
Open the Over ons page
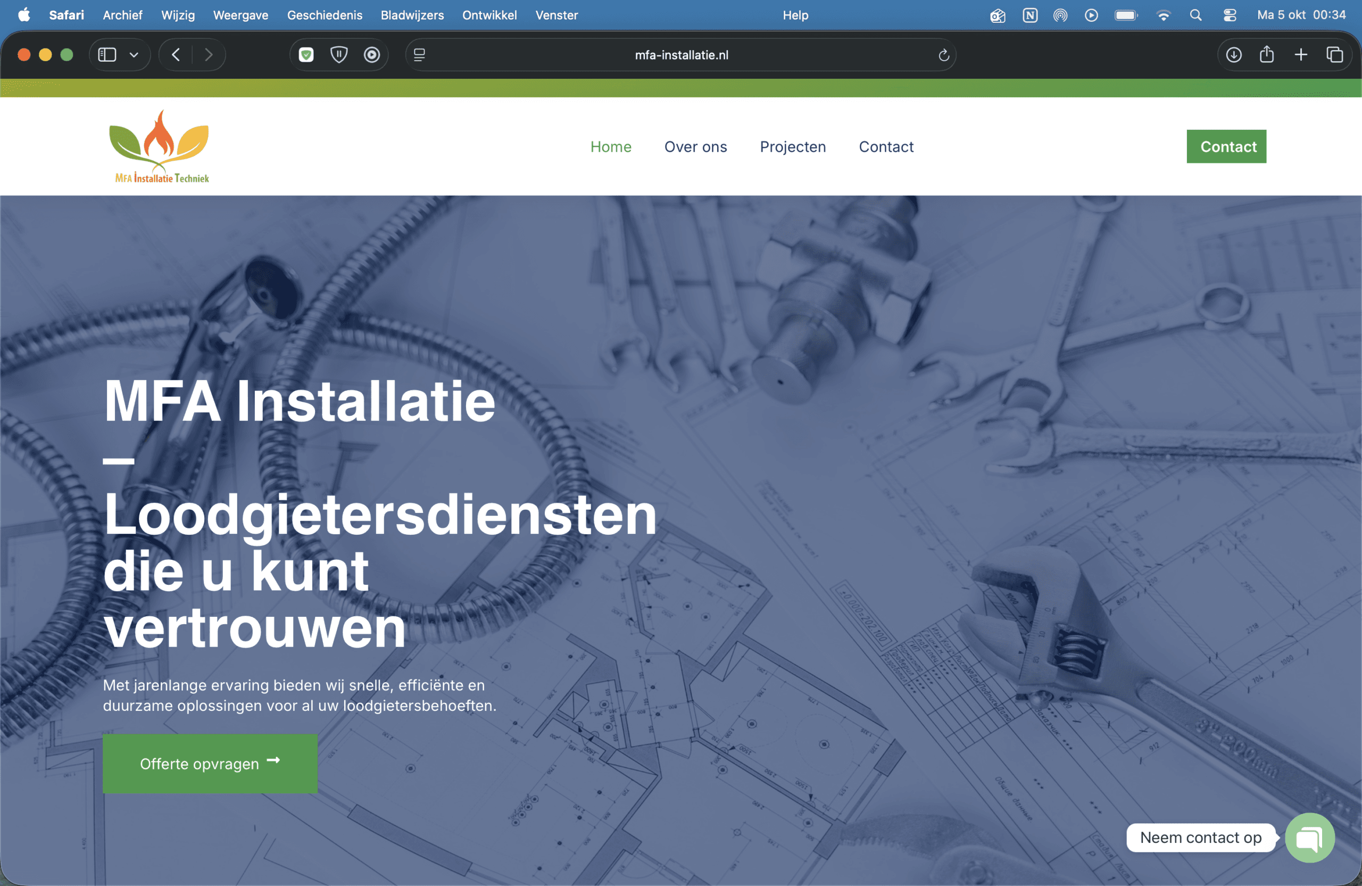click(x=695, y=146)
